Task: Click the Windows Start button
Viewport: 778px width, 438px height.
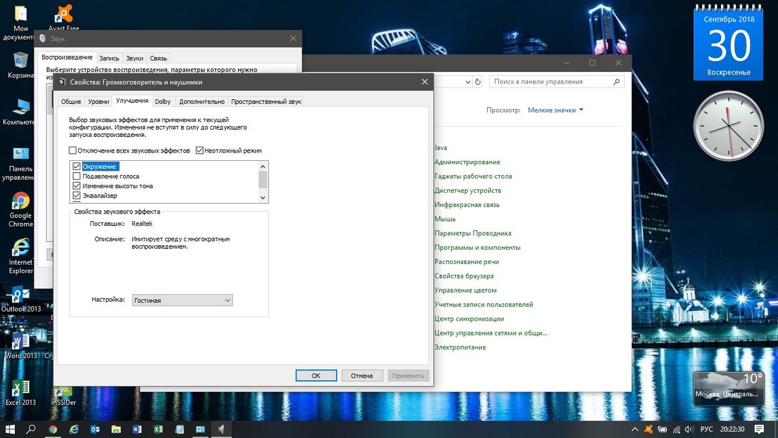Action: [10, 429]
